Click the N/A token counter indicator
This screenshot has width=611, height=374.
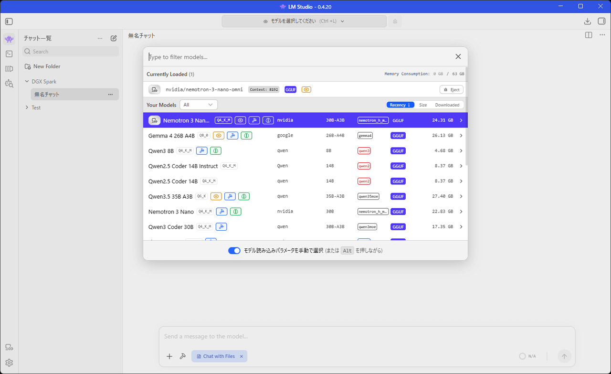[527, 356]
